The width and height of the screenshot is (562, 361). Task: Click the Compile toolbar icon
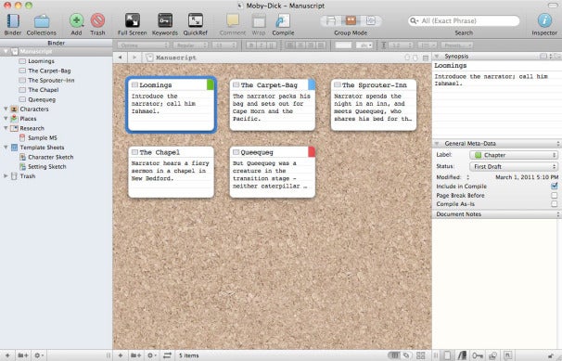[x=283, y=20]
